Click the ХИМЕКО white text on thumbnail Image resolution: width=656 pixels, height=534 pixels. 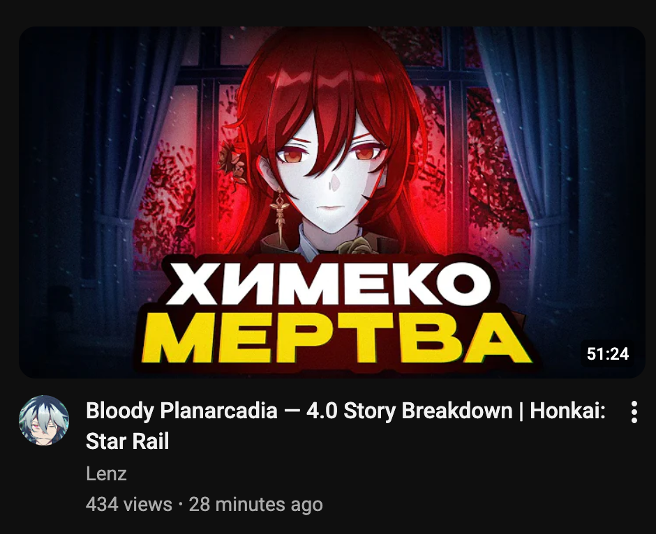[329, 284]
